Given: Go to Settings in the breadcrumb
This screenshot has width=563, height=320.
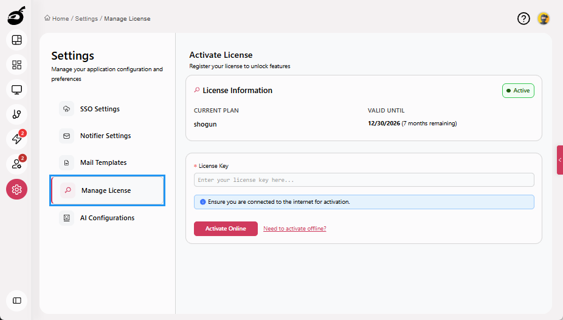Looking at the screenshot, I should pyautogui.click(x=86, y=19).
